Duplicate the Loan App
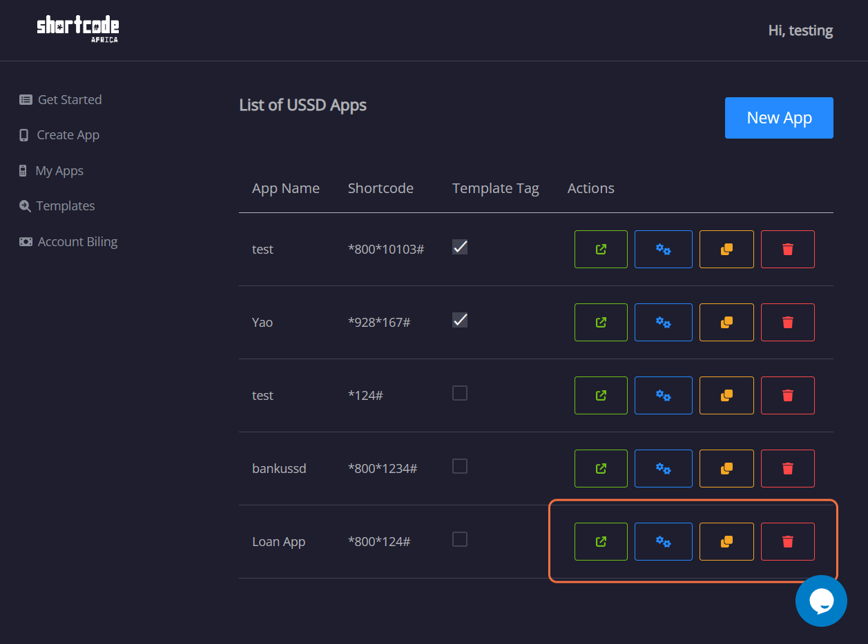 click(726, 541)
